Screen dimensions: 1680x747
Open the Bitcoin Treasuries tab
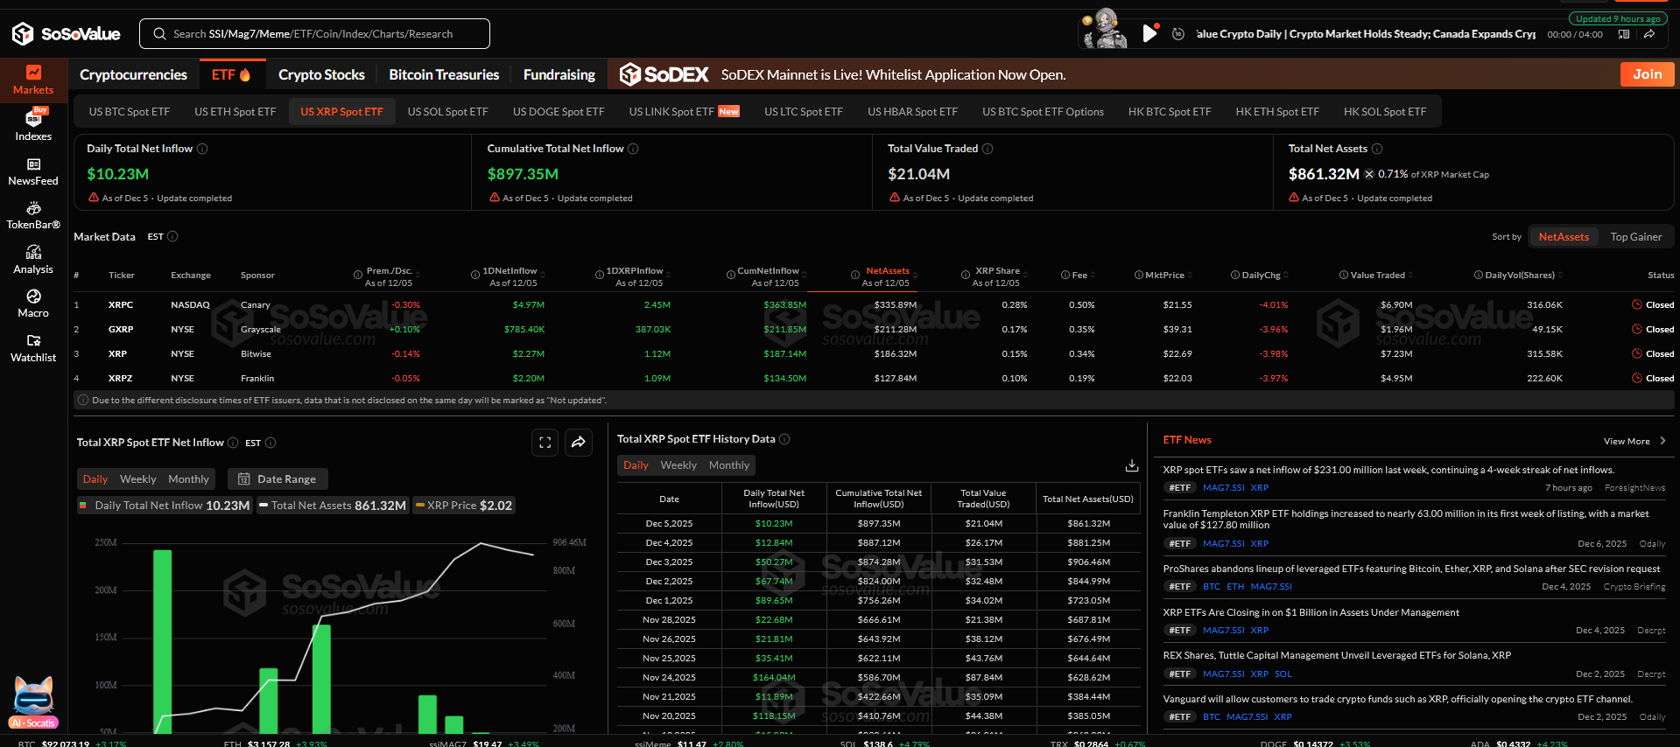coord(444,75)
